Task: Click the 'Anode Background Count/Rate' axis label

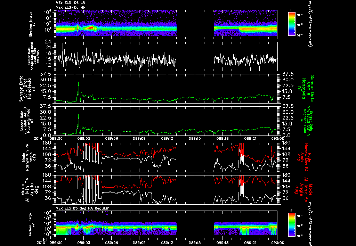Action: [x=33, y=56]
